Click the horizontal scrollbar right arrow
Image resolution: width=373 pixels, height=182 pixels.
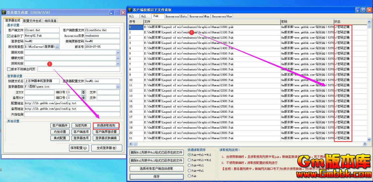(365, 144)
